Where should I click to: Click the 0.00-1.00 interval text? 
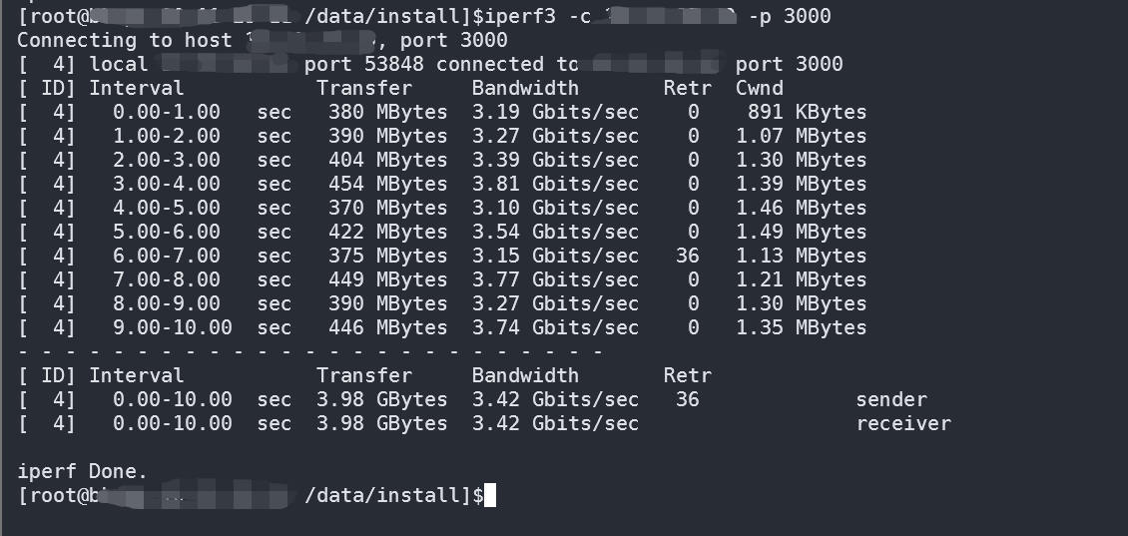(166, 112)
